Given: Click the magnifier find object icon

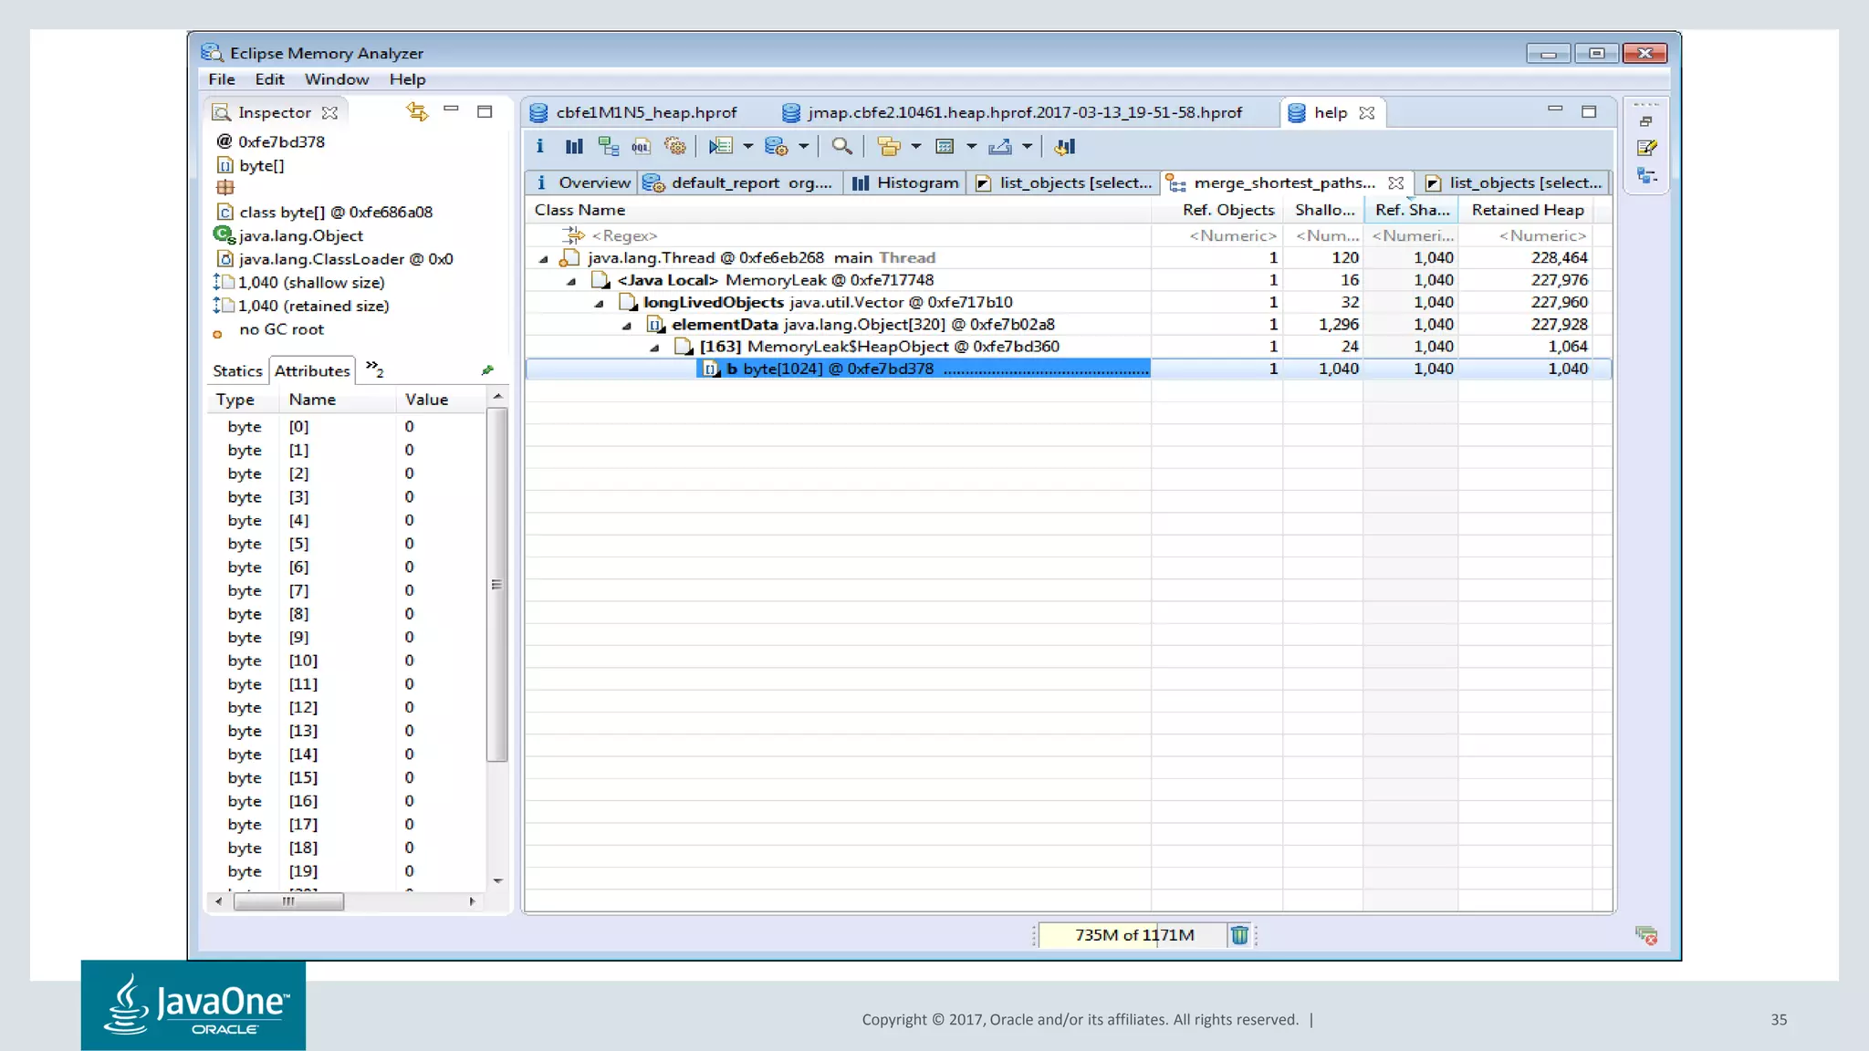Looking at the screenshot, I should 842,146.
